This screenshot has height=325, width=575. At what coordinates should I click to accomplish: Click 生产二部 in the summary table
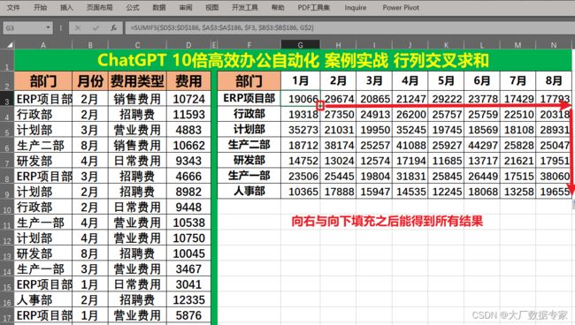[249, 145]
